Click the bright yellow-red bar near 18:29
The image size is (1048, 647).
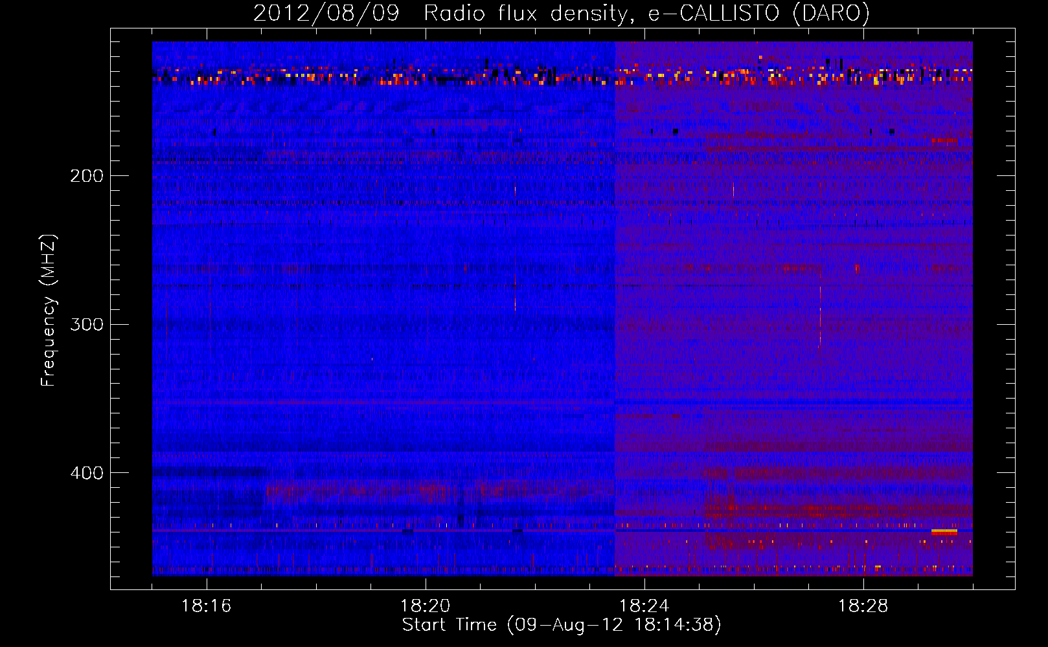(x=944, y=532)
